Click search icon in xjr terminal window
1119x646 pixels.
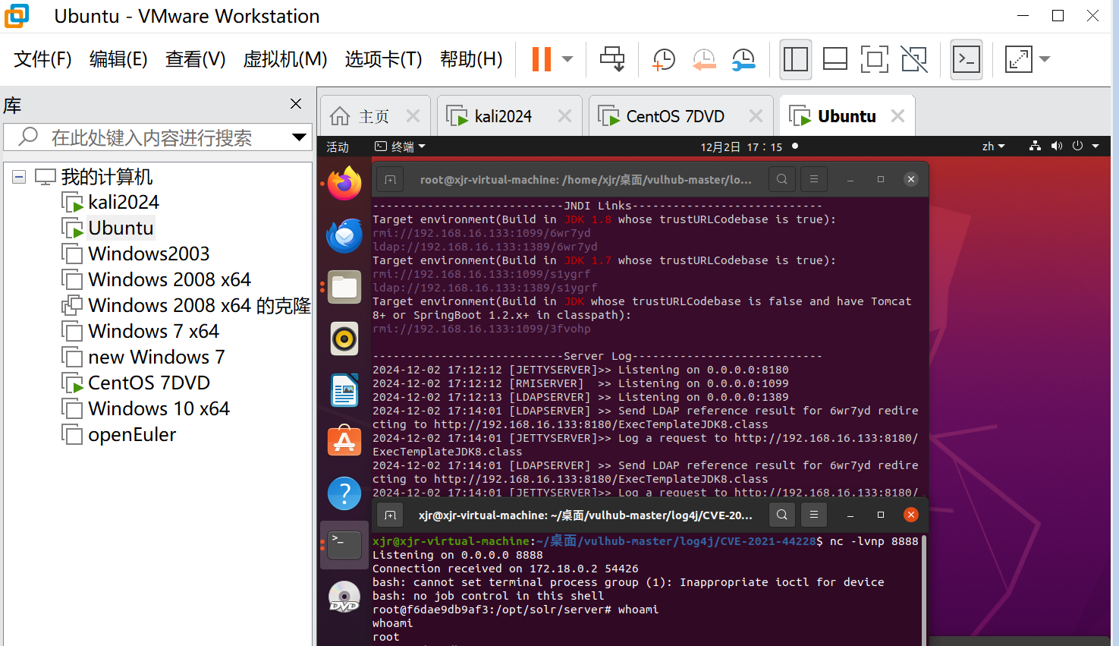(782, 515)
